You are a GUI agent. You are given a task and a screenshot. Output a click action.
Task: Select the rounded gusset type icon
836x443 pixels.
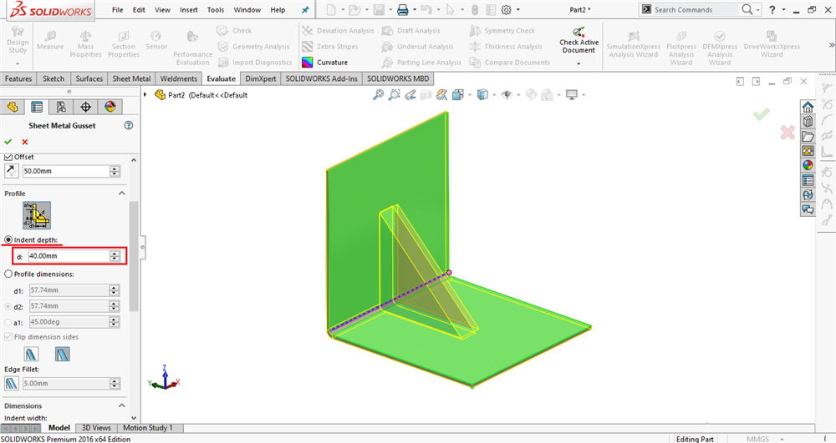31,355
